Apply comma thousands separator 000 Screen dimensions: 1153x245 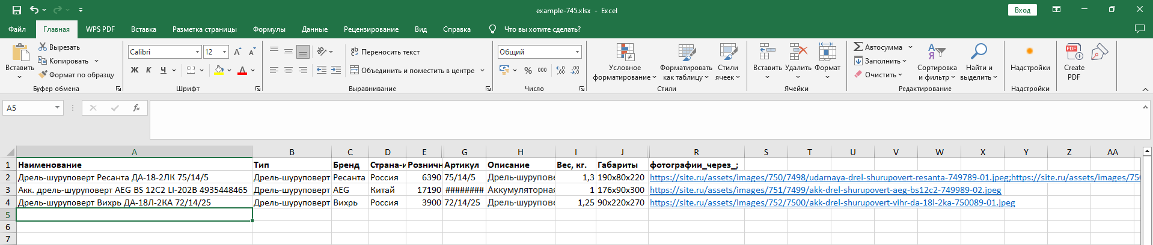coord(542,70)
